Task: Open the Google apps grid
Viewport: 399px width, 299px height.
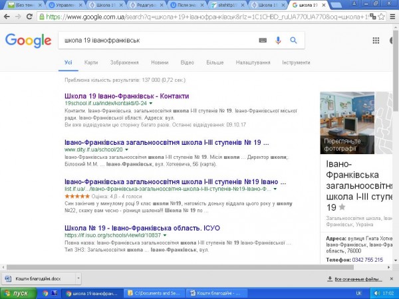Action: [x=376, y=41]
